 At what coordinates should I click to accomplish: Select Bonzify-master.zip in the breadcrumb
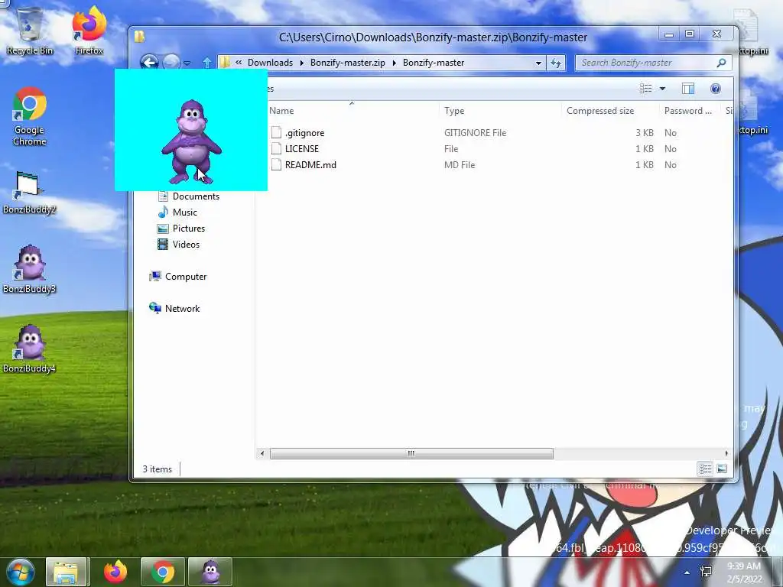tap(348, 63)
